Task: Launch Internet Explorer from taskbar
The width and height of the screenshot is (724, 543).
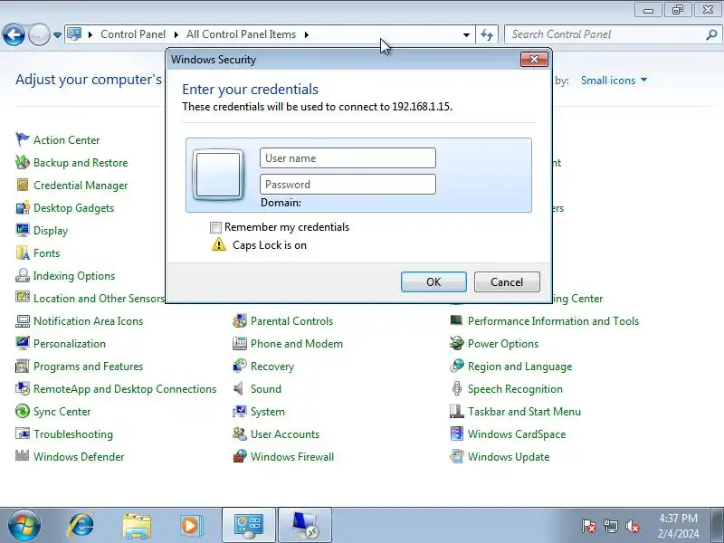Action: (x=81, y=525)
